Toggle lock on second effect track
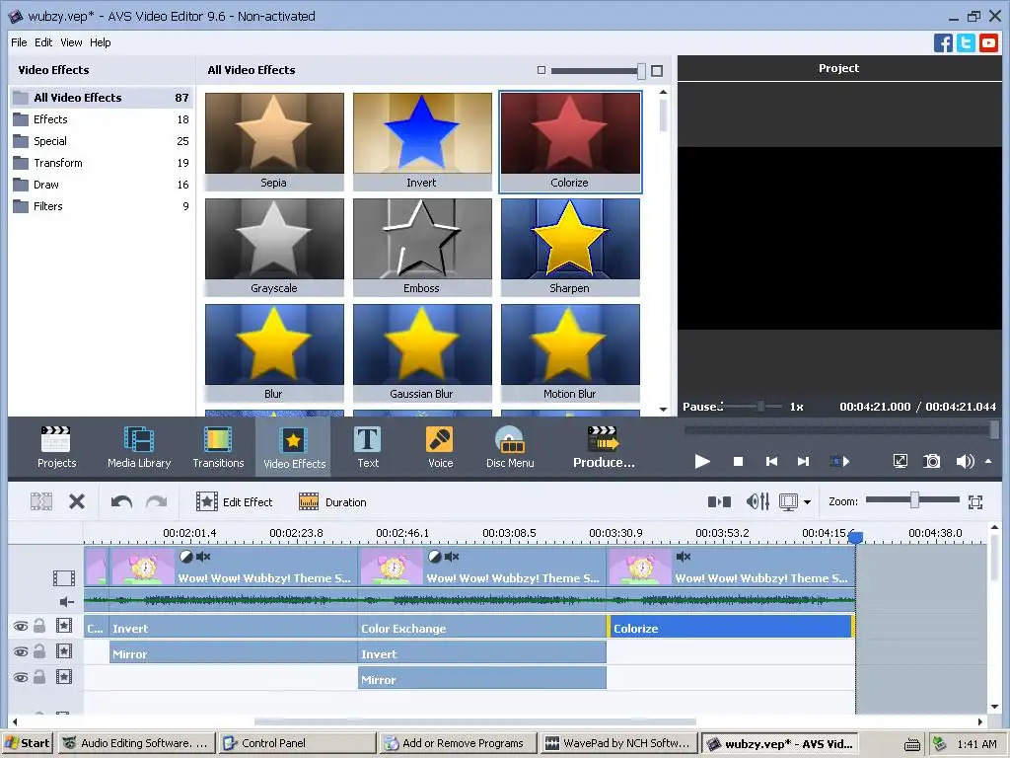This screenshot has height=758, width=1010. 39,651
